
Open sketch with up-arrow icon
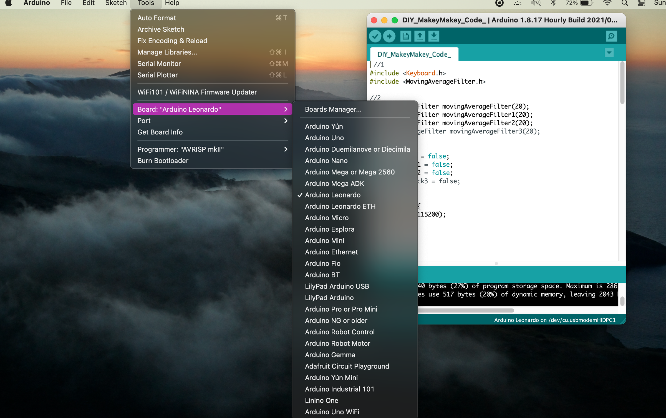pyautogui.click(x=420, y=36)
